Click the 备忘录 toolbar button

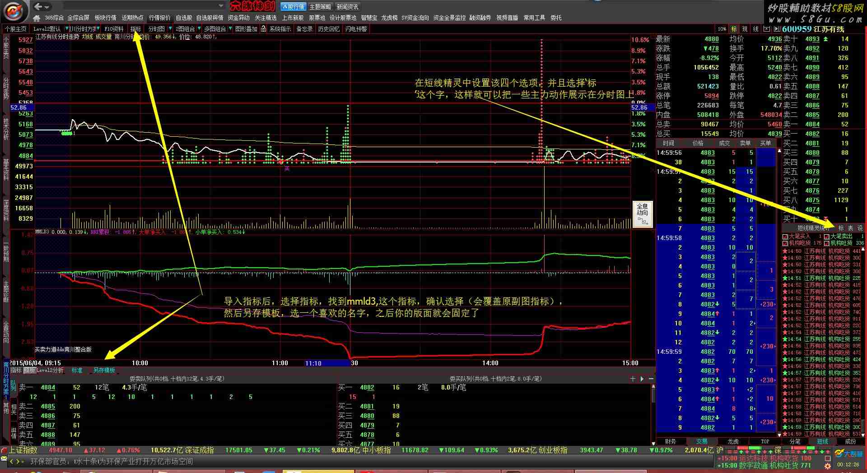[304, 29]
